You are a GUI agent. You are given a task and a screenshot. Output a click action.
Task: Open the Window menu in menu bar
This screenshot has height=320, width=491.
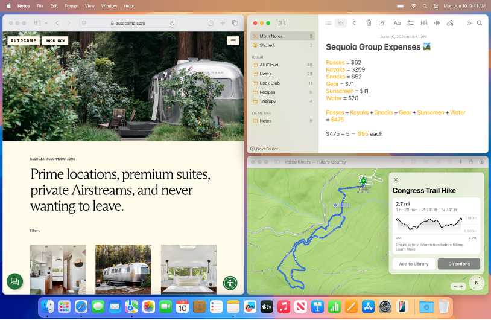109,5
